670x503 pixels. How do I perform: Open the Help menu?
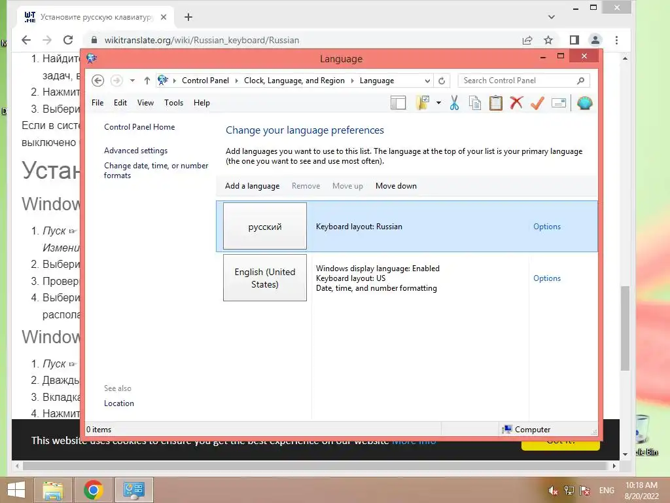[x=202, y=103]
